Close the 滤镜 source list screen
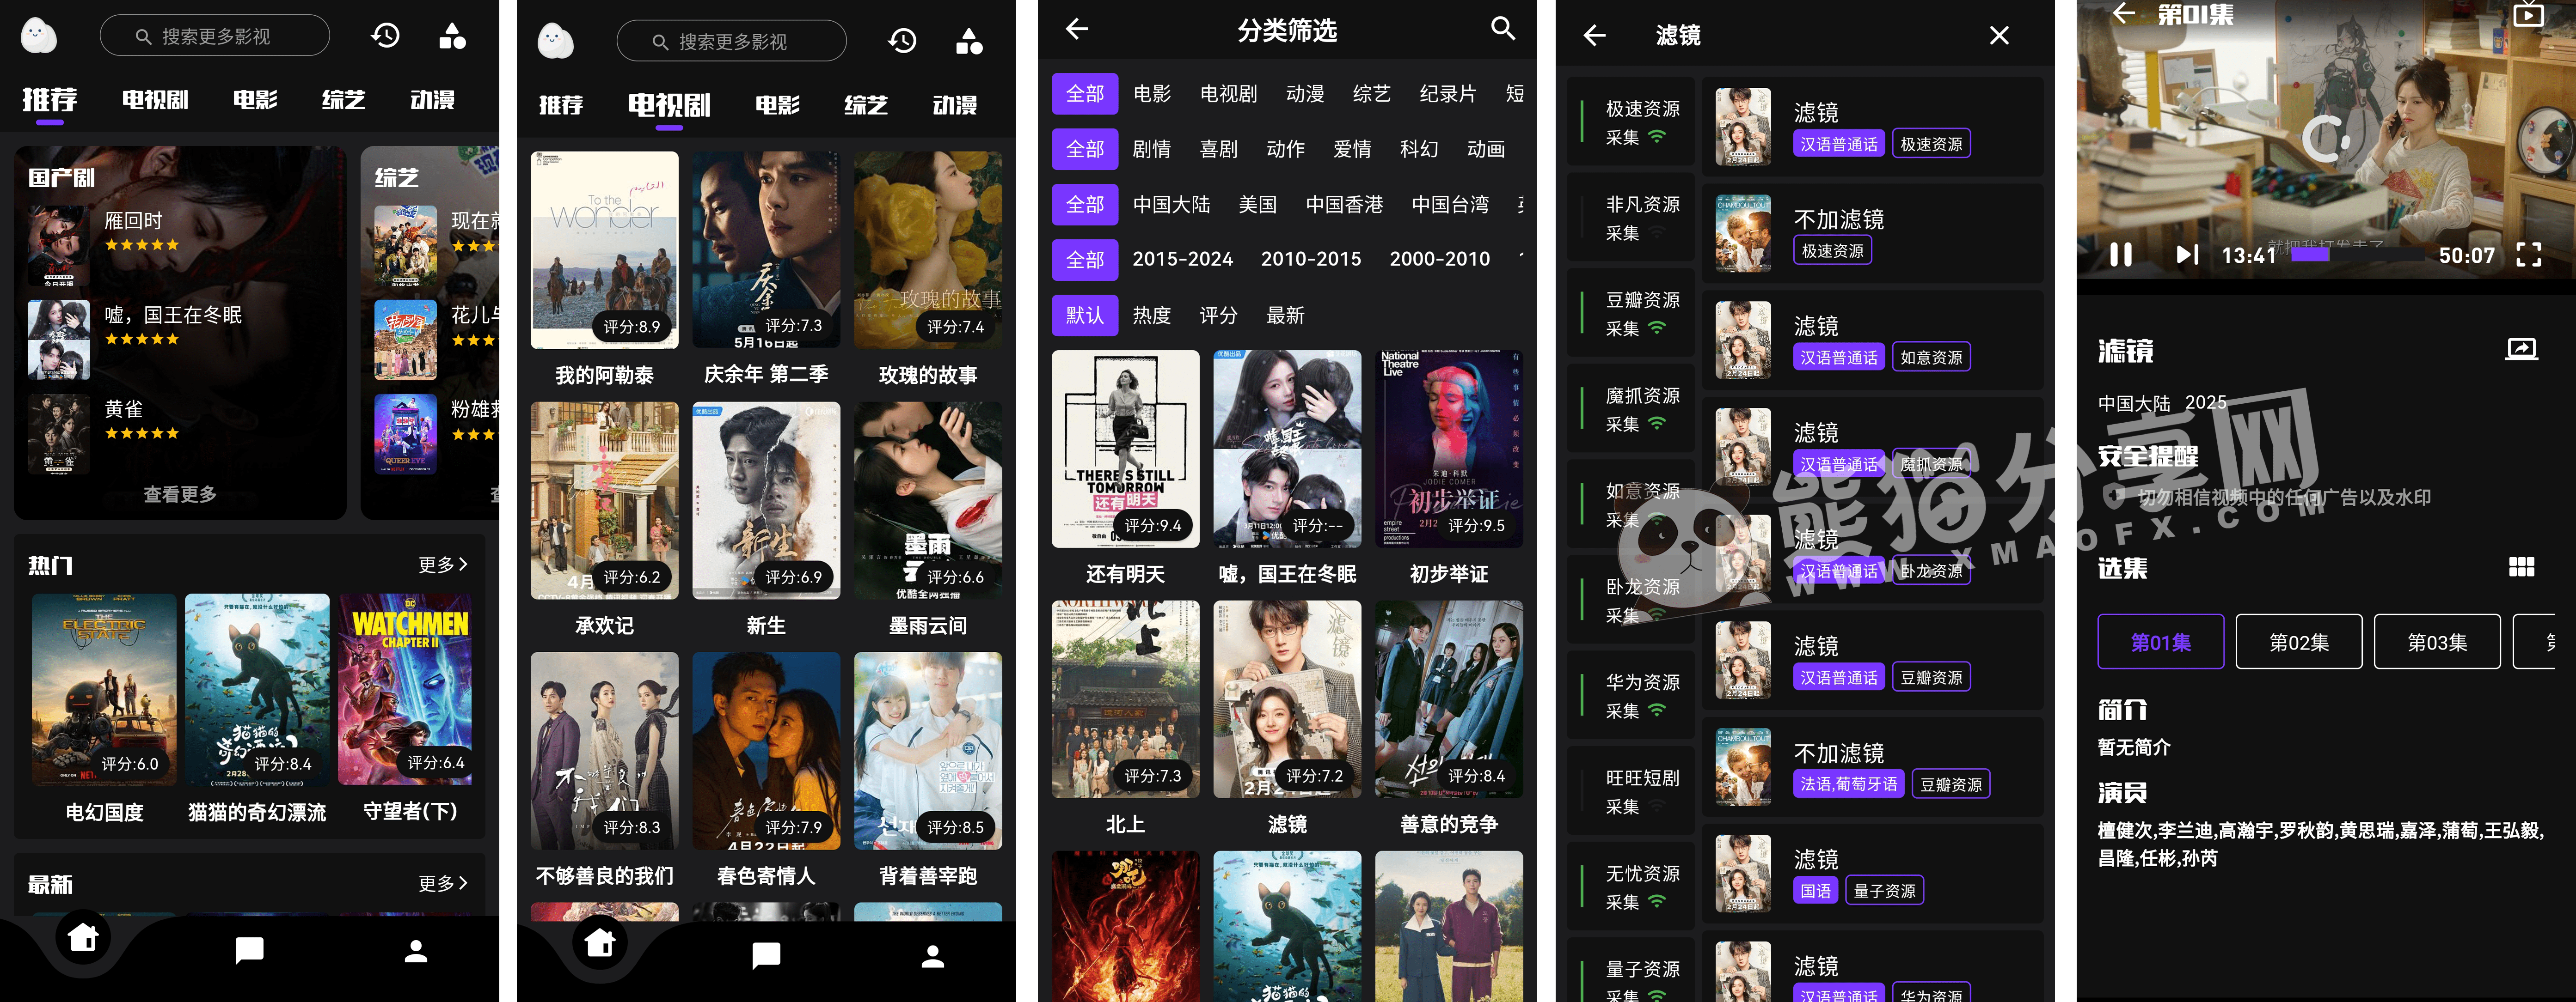This screenshot has height=1002, width=2576. coord(1999,36)
